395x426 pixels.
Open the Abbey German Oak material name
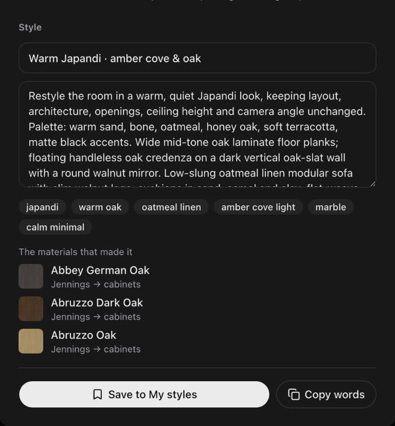coord(100,270)
